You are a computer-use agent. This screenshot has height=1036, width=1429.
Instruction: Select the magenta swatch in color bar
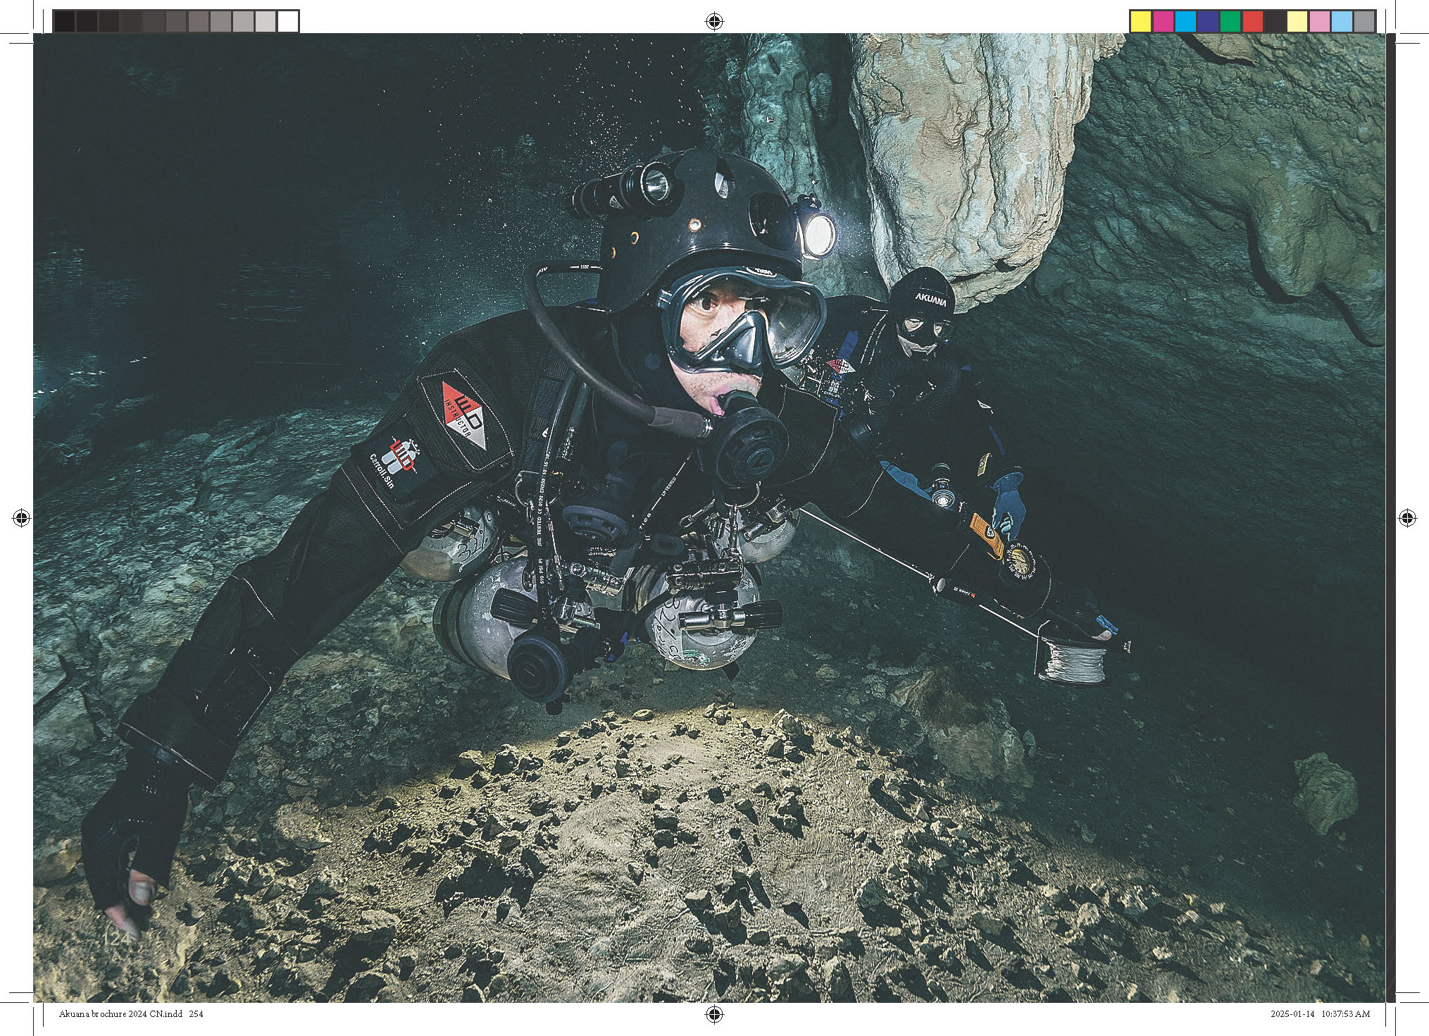pos(1163,22)
